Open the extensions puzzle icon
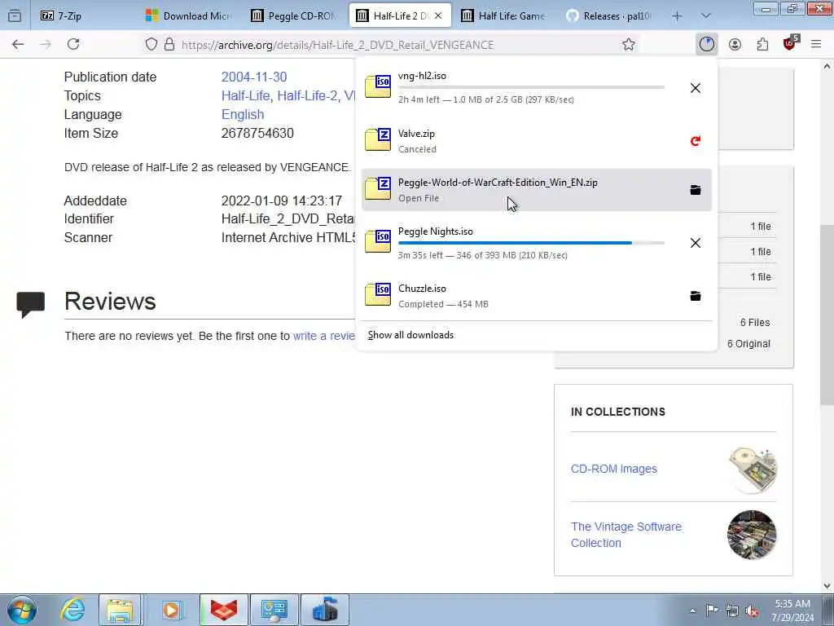Image resolution: width=834 pixels, height=626 pixels. point(762,45)
